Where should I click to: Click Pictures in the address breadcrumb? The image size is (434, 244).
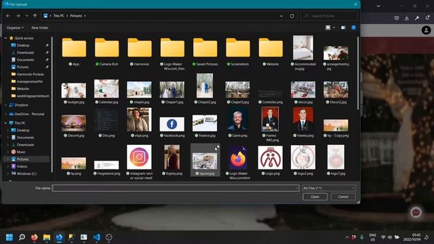click(76, 16)
